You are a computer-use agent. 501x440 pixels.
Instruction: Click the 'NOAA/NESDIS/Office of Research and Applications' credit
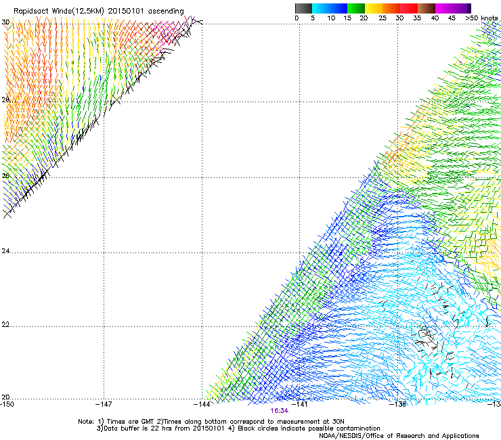[399, 436]
